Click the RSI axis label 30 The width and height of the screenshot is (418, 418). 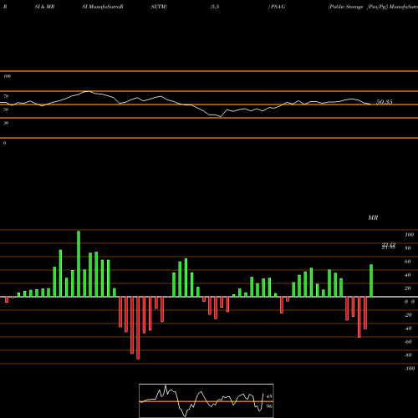pos(6,123)
